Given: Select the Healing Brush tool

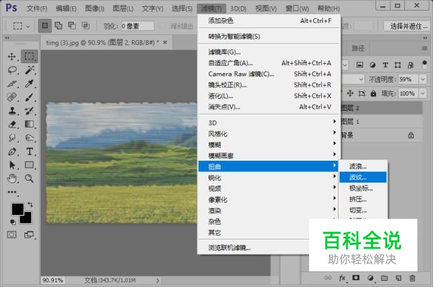Looking at the screenshot, I should tap(13, 97).
